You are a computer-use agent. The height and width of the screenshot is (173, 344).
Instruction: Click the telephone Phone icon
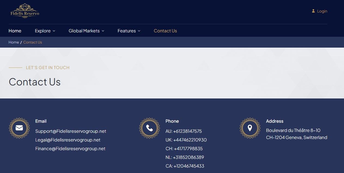pos(149,128)
